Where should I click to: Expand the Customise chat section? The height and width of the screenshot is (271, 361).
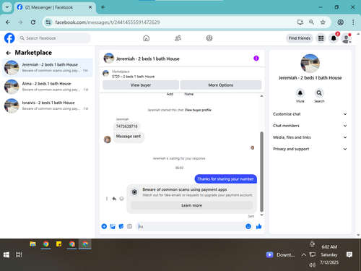tap(310, 114)
